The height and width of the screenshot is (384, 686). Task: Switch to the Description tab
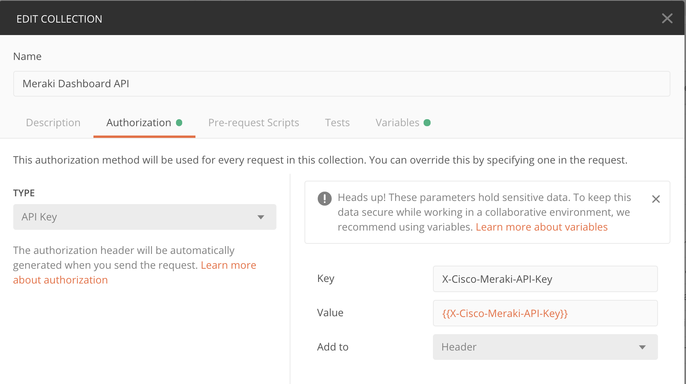pos(53,122)
